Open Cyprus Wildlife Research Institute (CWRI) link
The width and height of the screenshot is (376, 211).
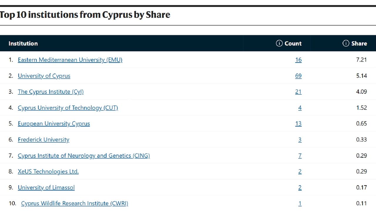[75, 203]
